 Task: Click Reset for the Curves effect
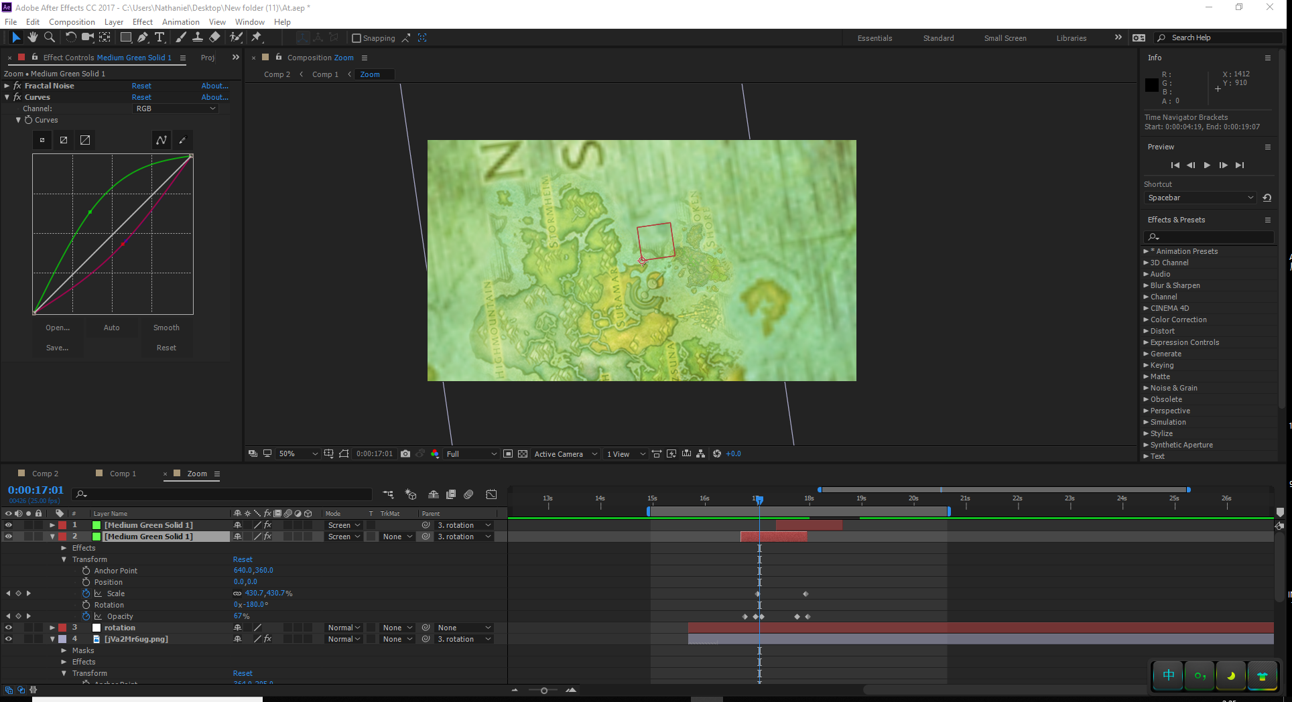(x=141, y=97)
